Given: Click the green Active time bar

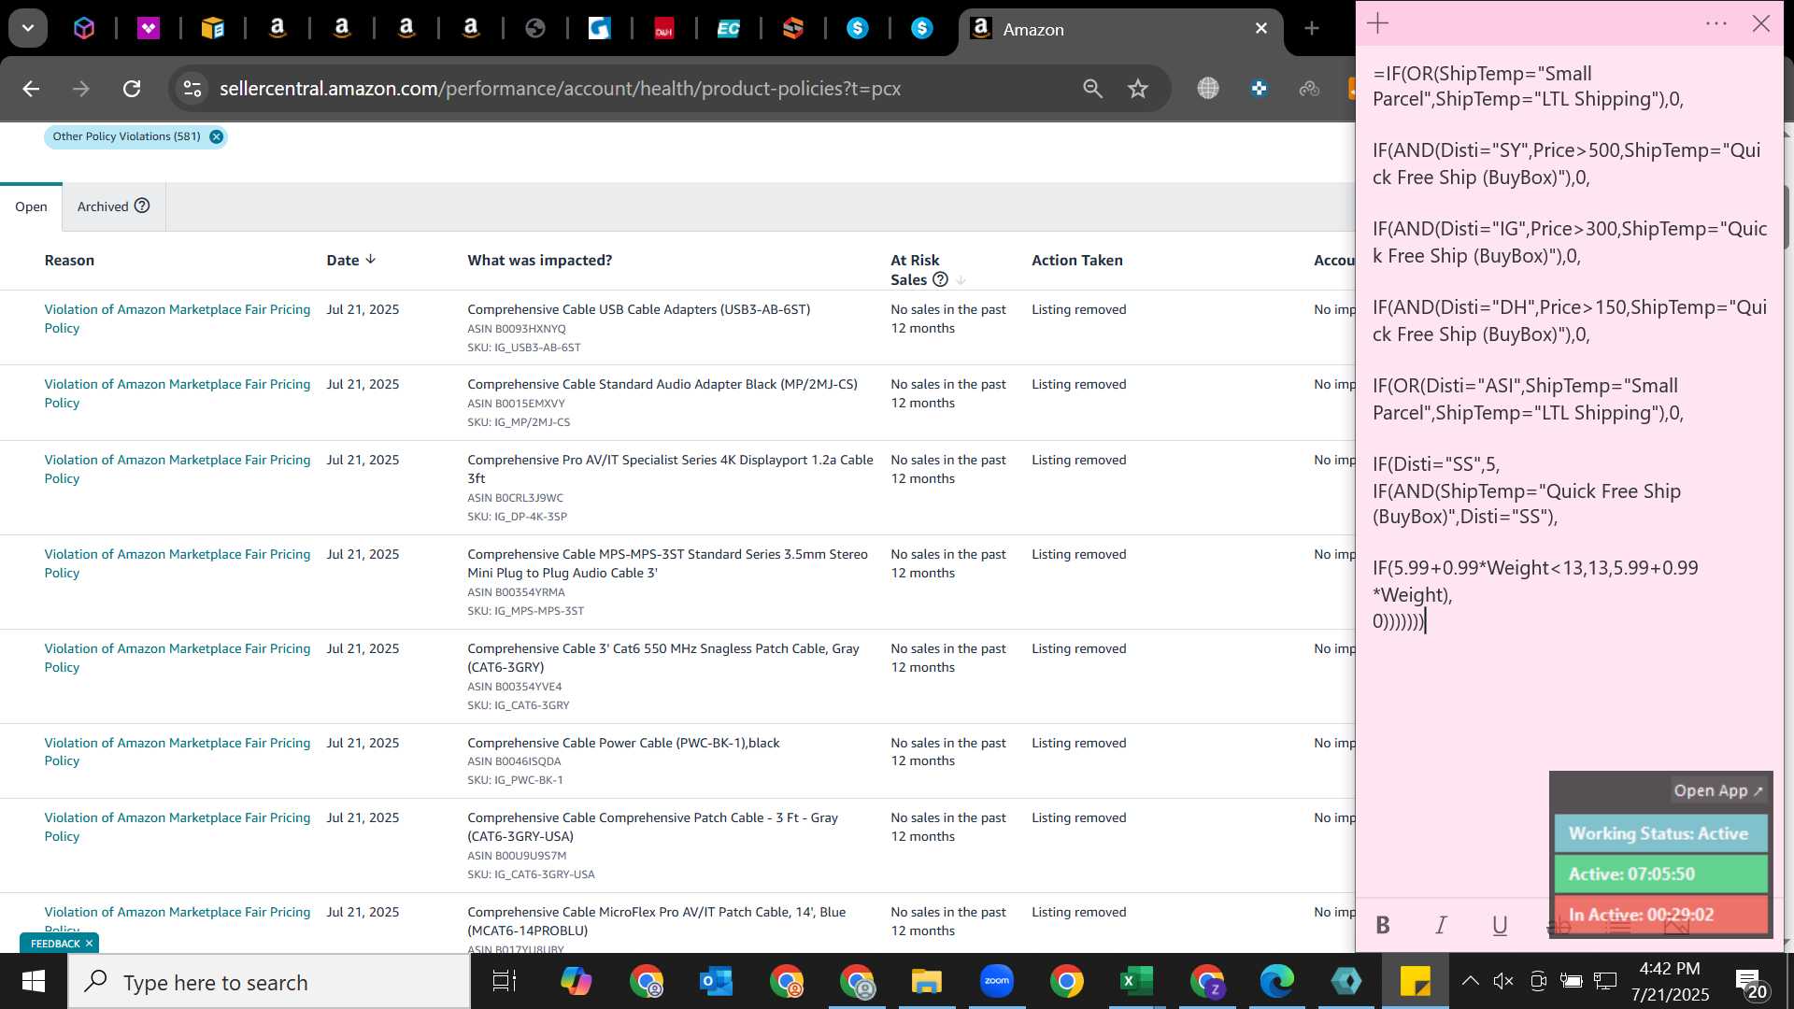Looking at the screenshot, I should [x=1660, y=874].
